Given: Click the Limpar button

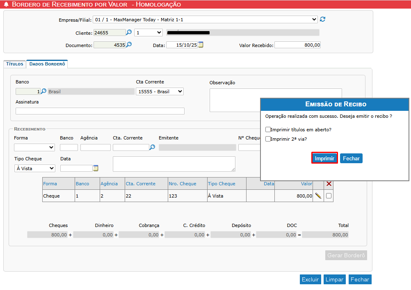Looking at the screenshot, I should click(334, 279).
